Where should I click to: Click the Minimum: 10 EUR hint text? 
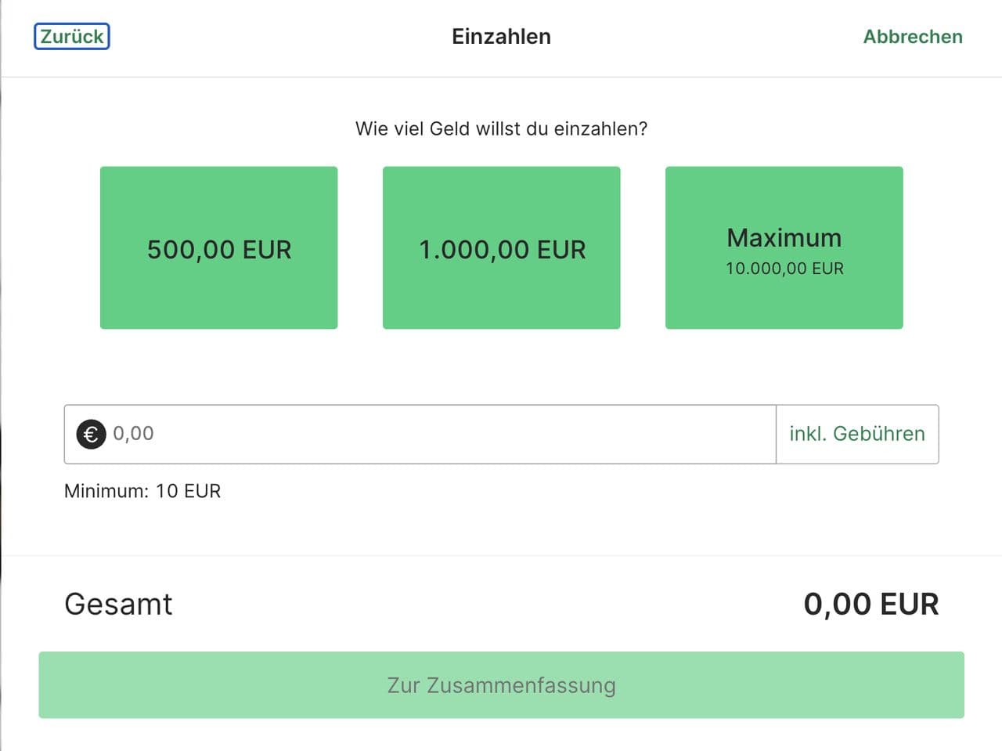coord(142,491)
